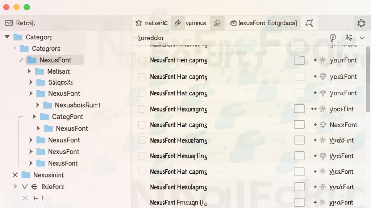
Task: Toggle right-side box in NexusFont Hexolapms row
Action: click(x=299, y=187)
